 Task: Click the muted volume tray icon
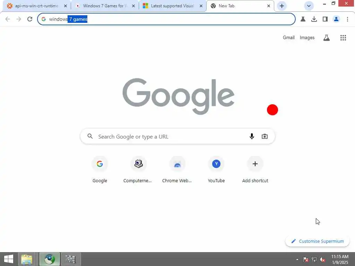coord(322,259)
